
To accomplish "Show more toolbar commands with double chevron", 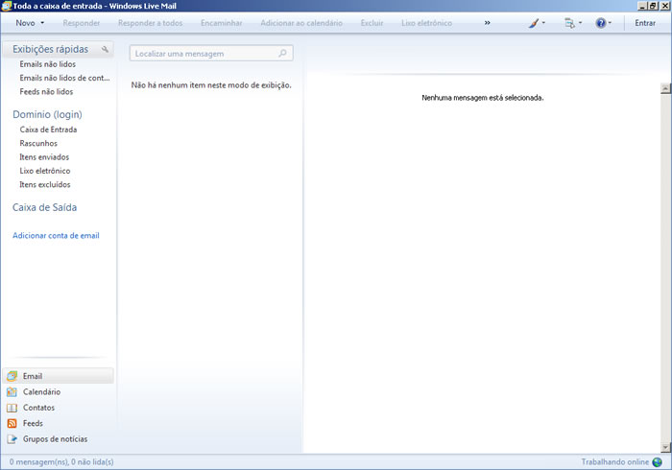I will click(488, 23).
